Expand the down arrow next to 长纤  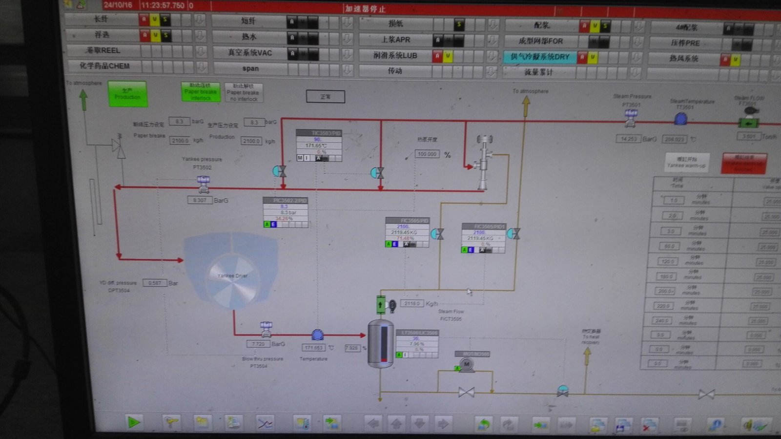[200, 20]
